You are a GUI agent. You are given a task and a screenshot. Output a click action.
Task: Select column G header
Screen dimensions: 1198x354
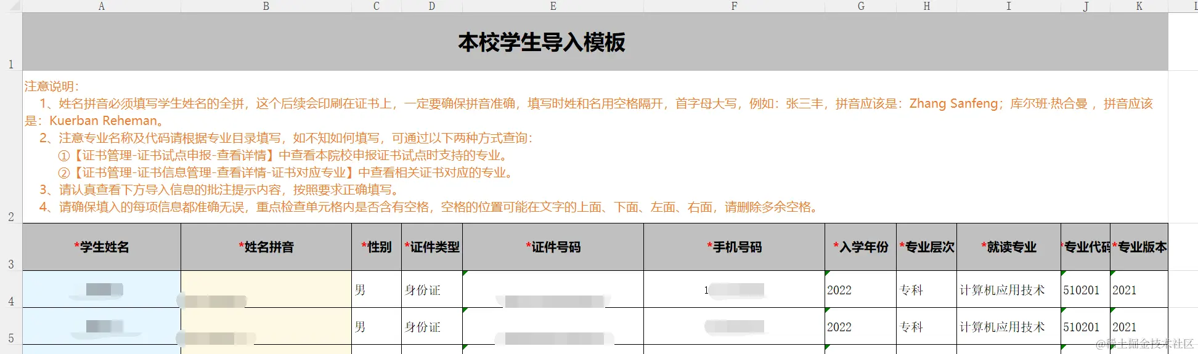[861, 6]
